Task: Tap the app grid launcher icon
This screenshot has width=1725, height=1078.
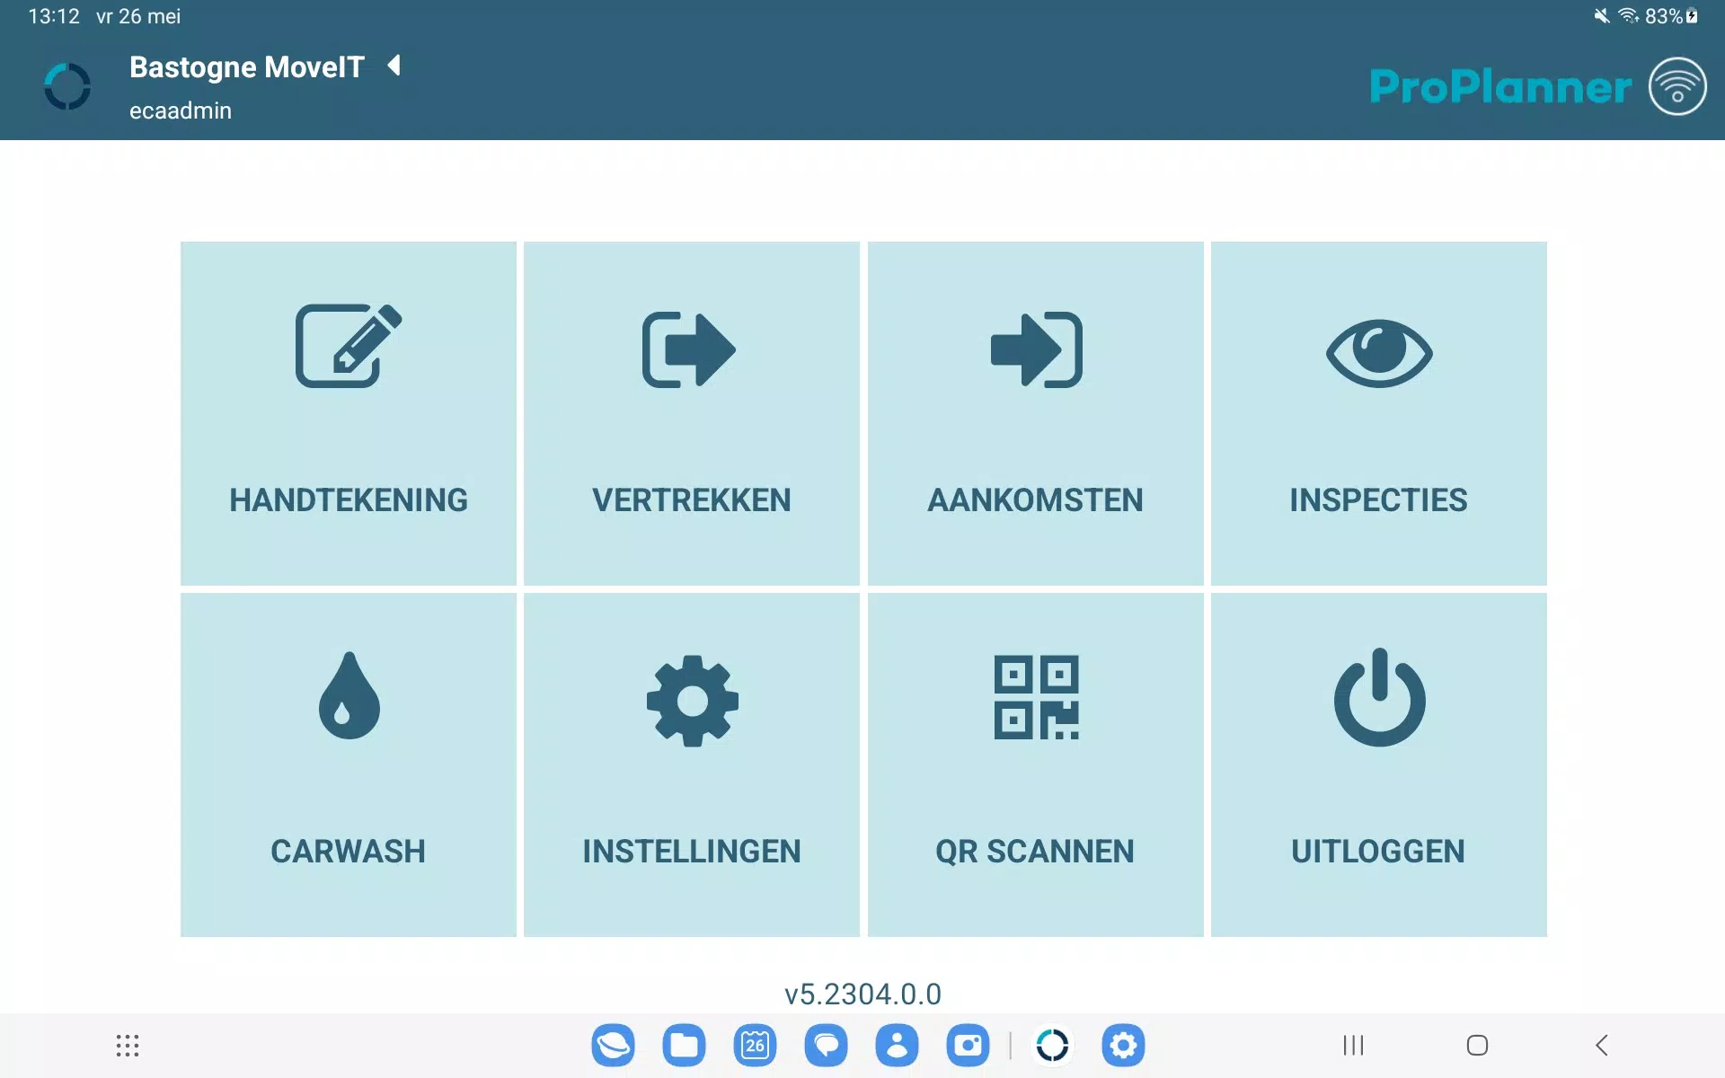Action: click(x=127, y=1043)
